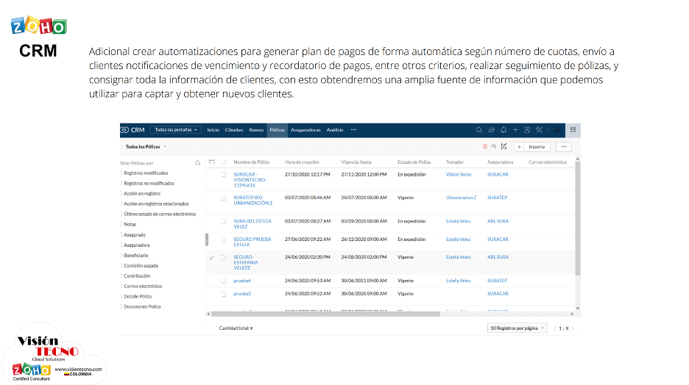Search within the filter panel magnifier
Screen dimensions: 689x385
click(x=198, y=163)
